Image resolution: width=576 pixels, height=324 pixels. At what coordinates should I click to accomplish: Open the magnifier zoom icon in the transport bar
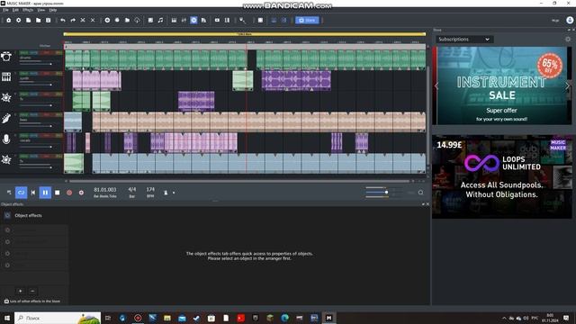[x=420, y=193]
